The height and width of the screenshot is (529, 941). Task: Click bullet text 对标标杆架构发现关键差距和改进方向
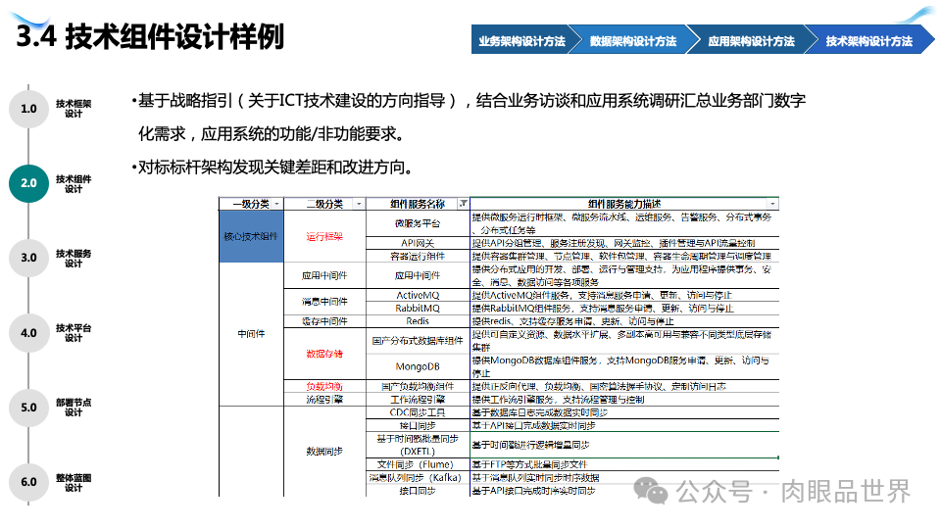(273, 168)
